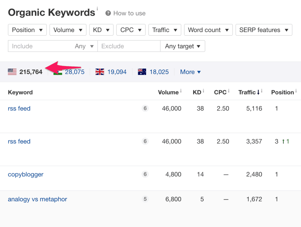Viewport: 301px width, 227px height.
Task: Click the United States flag icon
Action: 12,72
